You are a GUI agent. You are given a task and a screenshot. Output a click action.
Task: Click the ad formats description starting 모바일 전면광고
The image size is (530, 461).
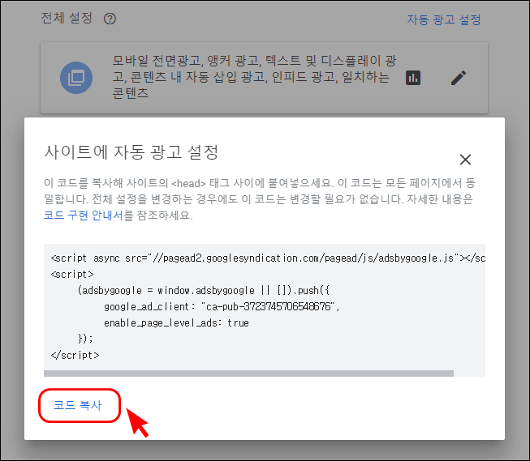click(254, 77)
